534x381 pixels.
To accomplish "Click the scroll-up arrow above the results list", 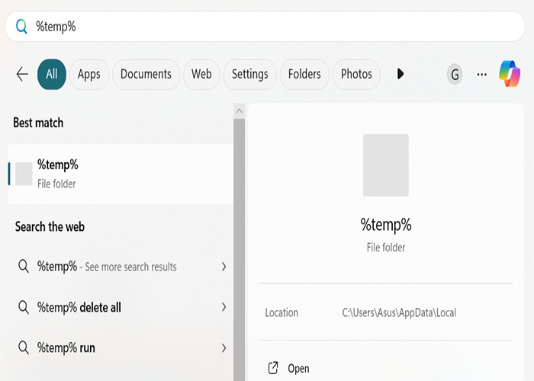I will click(x=239, y=111).
